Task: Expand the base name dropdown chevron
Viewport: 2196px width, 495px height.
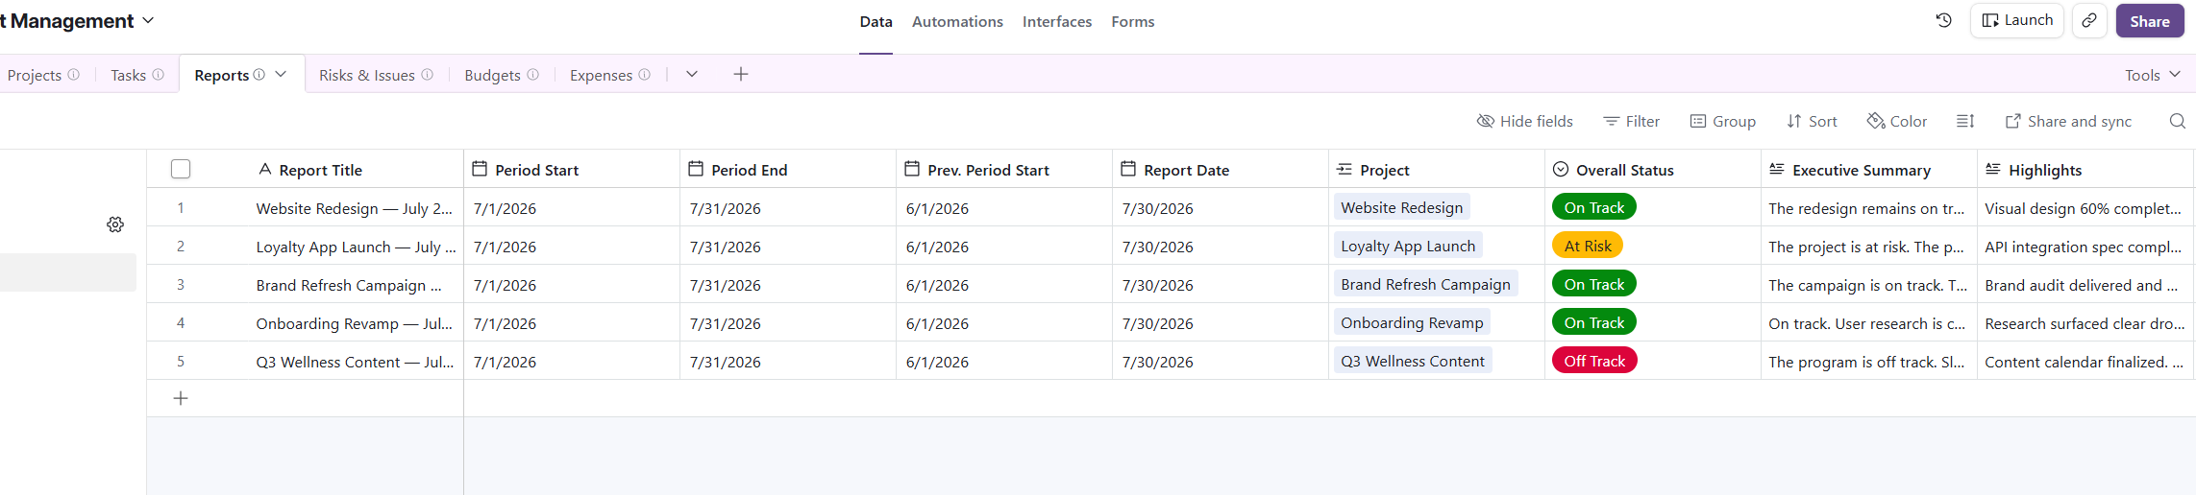Action: pyautogui.click(x=148, y=20)
